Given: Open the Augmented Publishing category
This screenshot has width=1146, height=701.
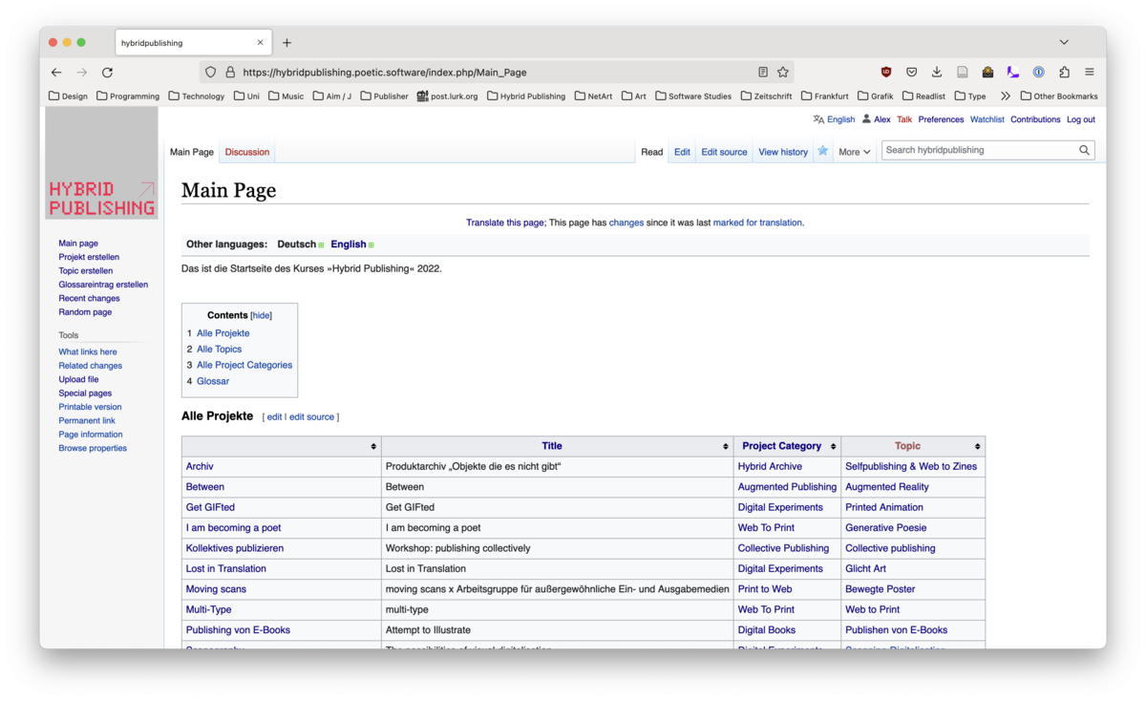Looking at the screenshot, I should click(787, 487).
